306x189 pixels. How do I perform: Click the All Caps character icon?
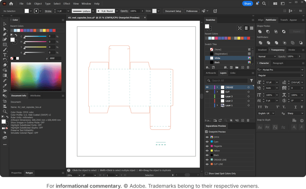(260, 107)
